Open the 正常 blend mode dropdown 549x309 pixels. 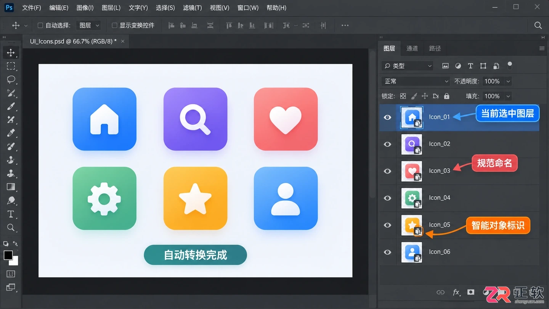pyautogui.click(x=416, y=81)
